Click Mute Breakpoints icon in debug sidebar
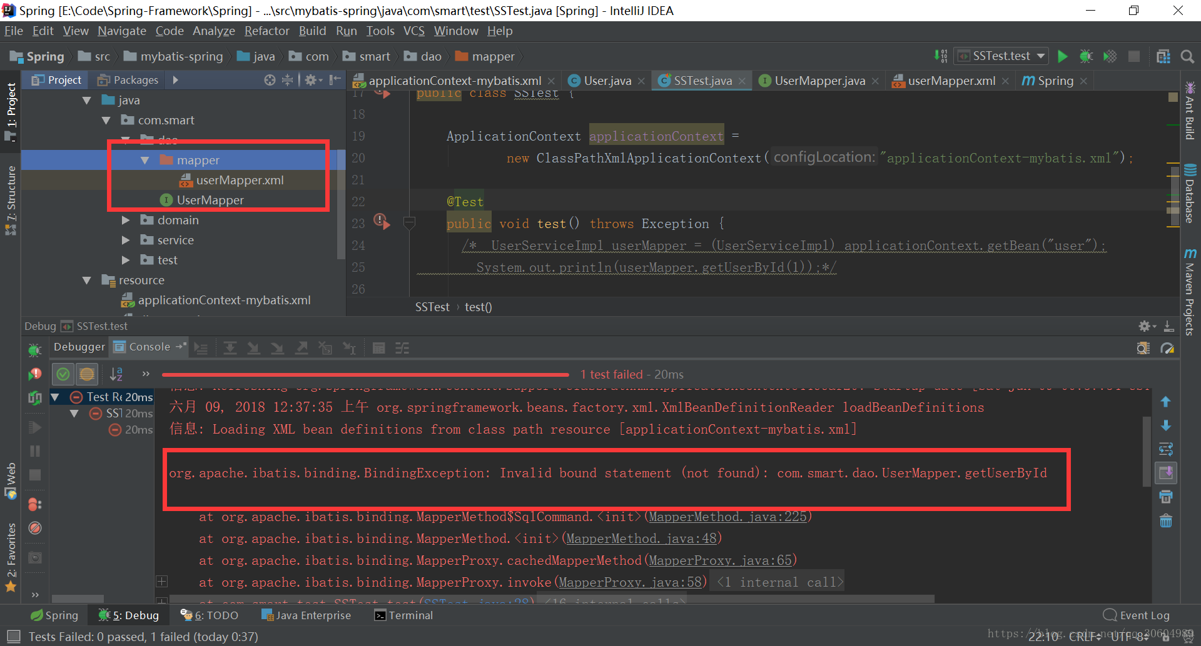 point(35,528)
